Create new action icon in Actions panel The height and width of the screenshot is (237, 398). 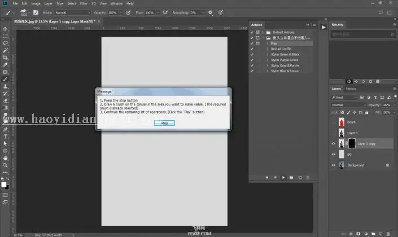pyautogui.click(x=300, y=178)
